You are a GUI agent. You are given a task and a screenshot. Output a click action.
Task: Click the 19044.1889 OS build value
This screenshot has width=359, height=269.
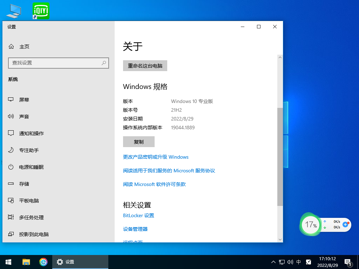tap(183, 127)
